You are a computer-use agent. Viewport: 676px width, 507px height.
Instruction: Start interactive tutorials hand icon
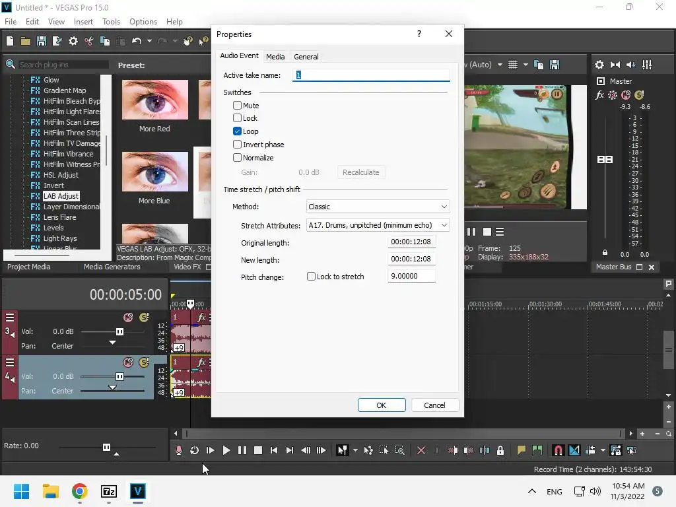pos(187,41)
